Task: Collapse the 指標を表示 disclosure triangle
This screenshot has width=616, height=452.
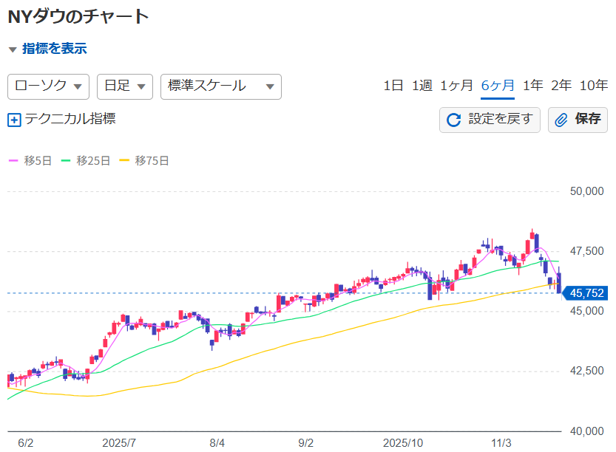Action: (x=12, y=49)
